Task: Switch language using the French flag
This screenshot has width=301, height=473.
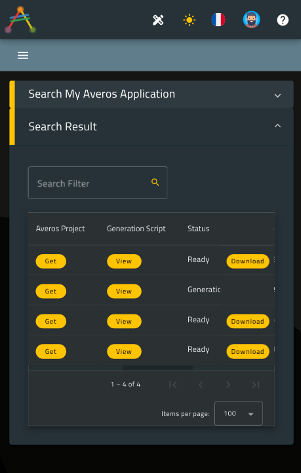Action: click(x=218, y=20)
